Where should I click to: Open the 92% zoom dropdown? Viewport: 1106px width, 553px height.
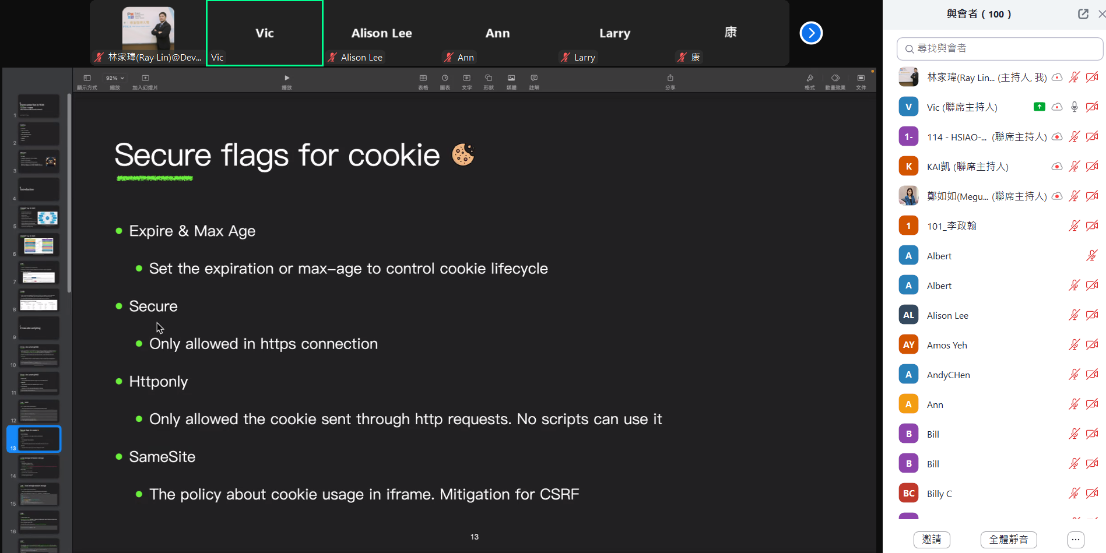point(115,78)
